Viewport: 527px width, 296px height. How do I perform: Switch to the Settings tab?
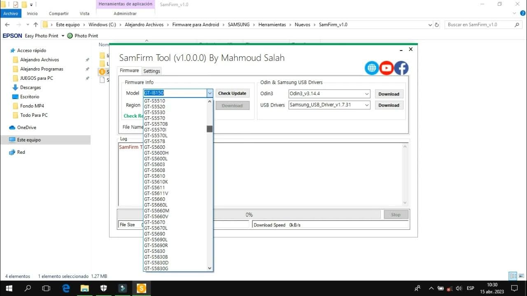click(152, 71)
